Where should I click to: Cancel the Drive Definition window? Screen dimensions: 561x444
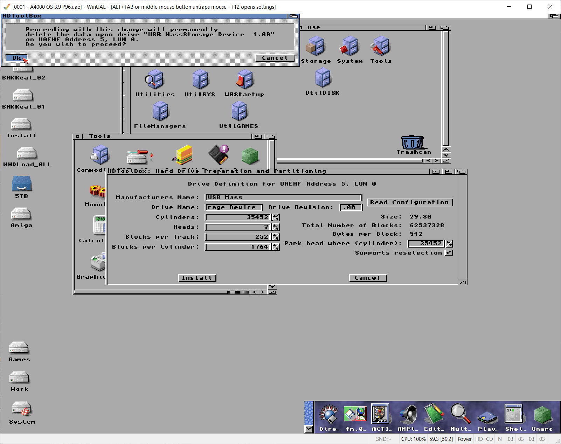tap(368, 278)
